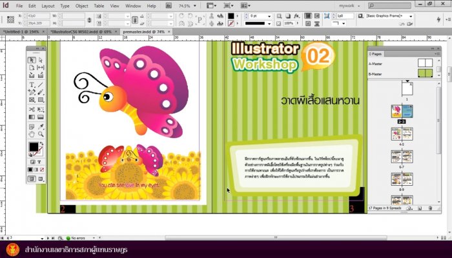This screenshot has width=452, height=258.
Task: Select the Note tool
Action: 32,126
